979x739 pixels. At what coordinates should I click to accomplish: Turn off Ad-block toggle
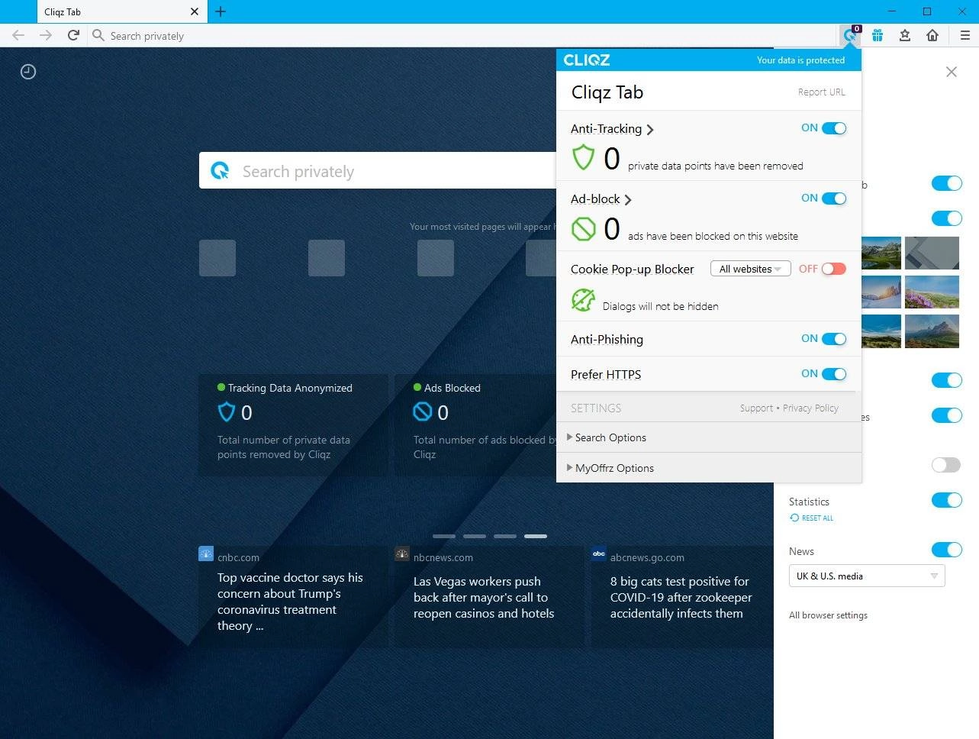point(834,198)
